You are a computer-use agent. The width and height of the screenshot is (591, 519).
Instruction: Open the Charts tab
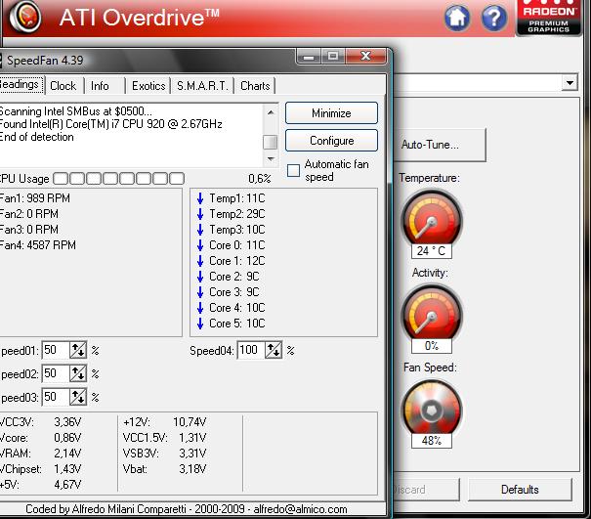[x=255, y=86]
